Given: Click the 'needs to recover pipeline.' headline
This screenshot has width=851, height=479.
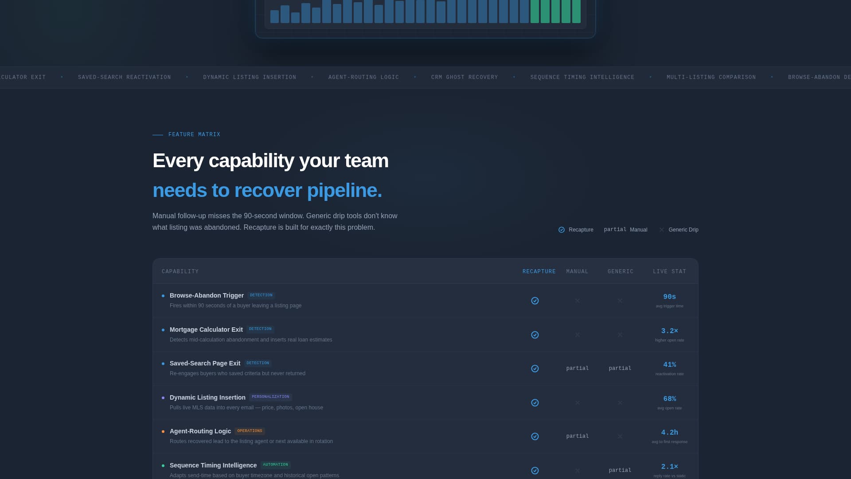Looking at the screenshot, I should click(x=267, y=190).
